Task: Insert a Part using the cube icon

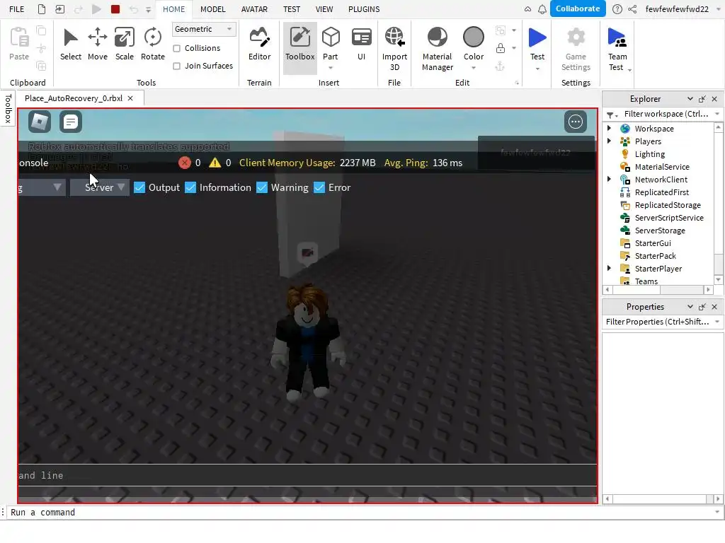Action: 331,37
